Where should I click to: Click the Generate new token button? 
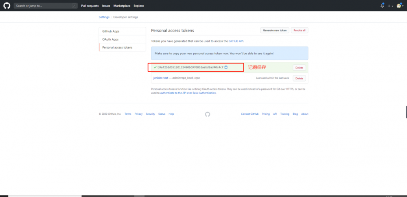pyautogui.click(x=275, y=30)
